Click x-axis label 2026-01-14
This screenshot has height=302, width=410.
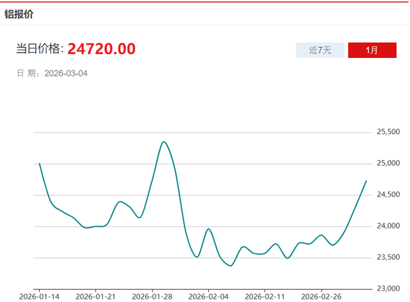pyautogui.click(x=39, y=297)
